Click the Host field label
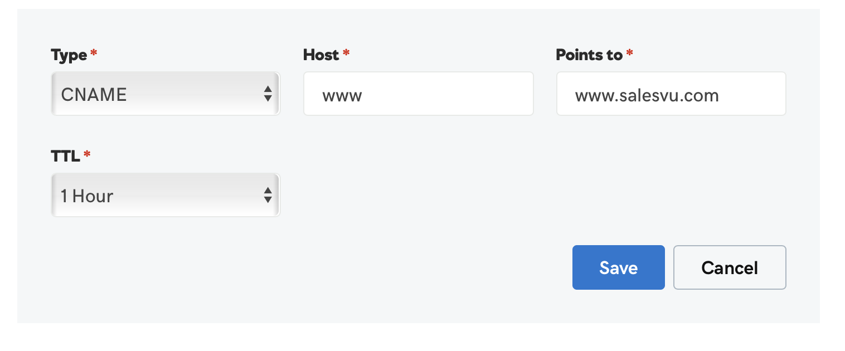 (x=321, y=55)
